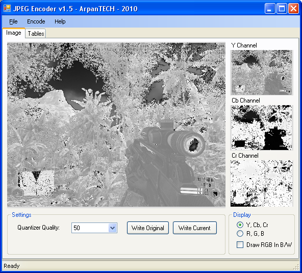The image size is (302, 273).
Task: Click the resize grip in the status bar corner
Action: [296, 267]
